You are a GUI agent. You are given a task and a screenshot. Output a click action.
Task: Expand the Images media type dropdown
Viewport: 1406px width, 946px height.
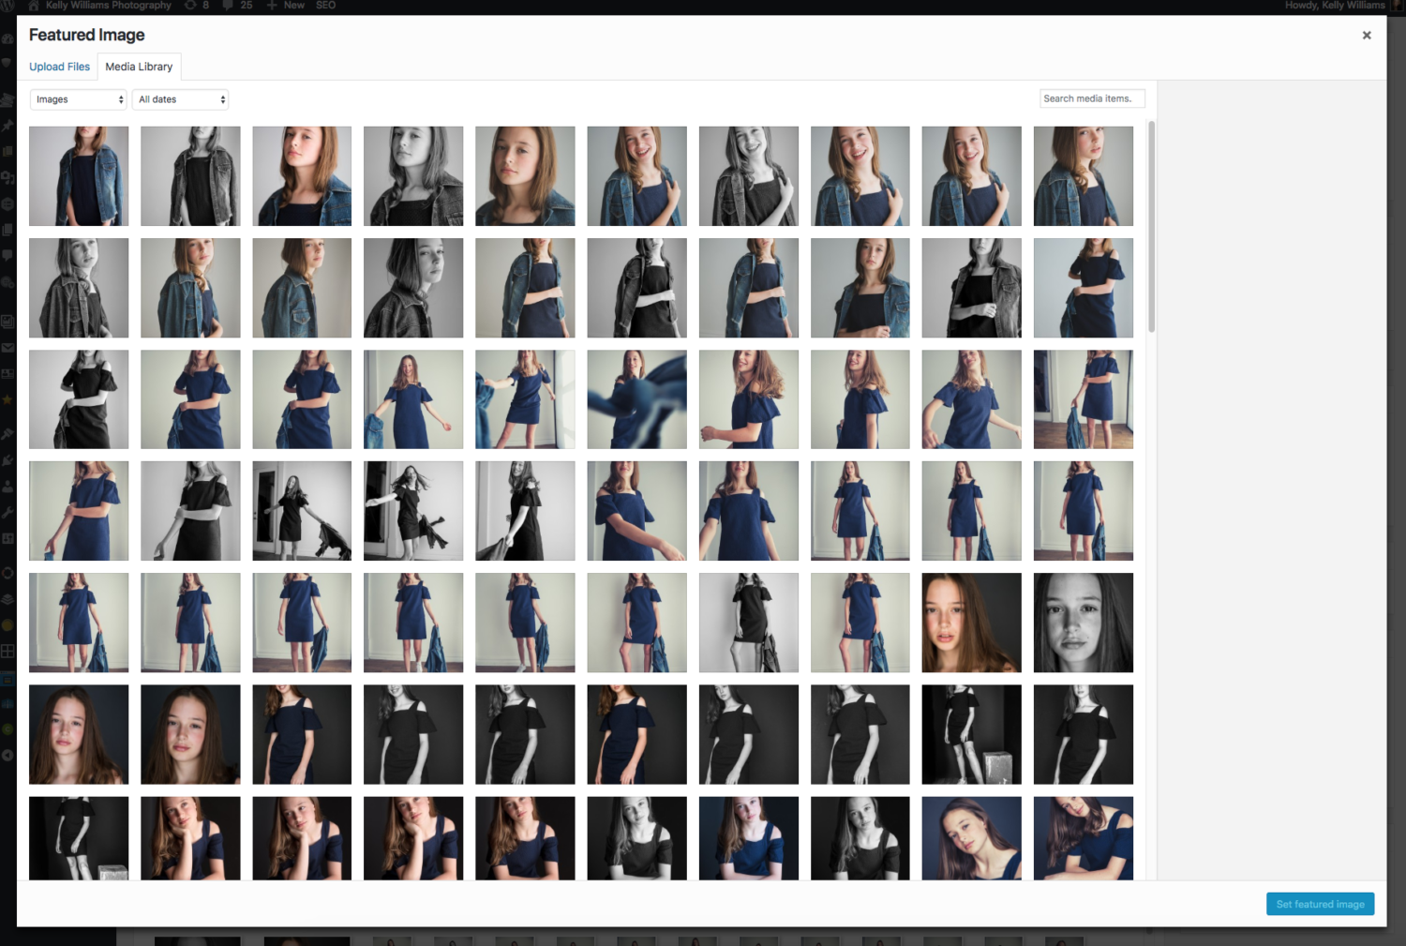pos(79,99)
